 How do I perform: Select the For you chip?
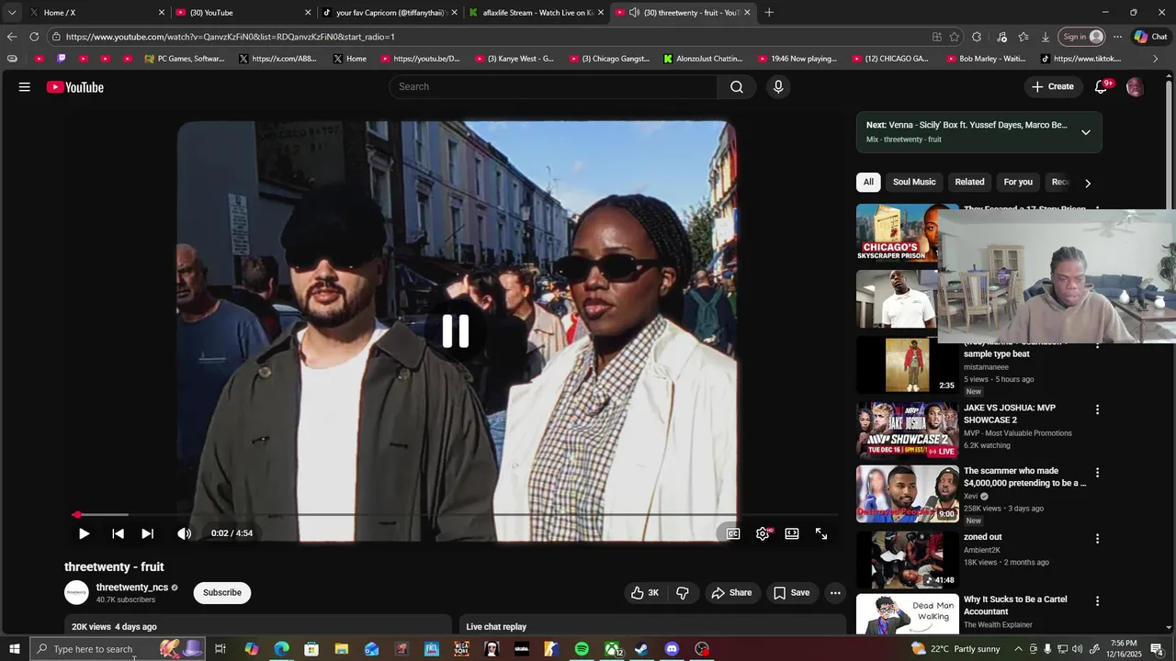click(1018, 183)
